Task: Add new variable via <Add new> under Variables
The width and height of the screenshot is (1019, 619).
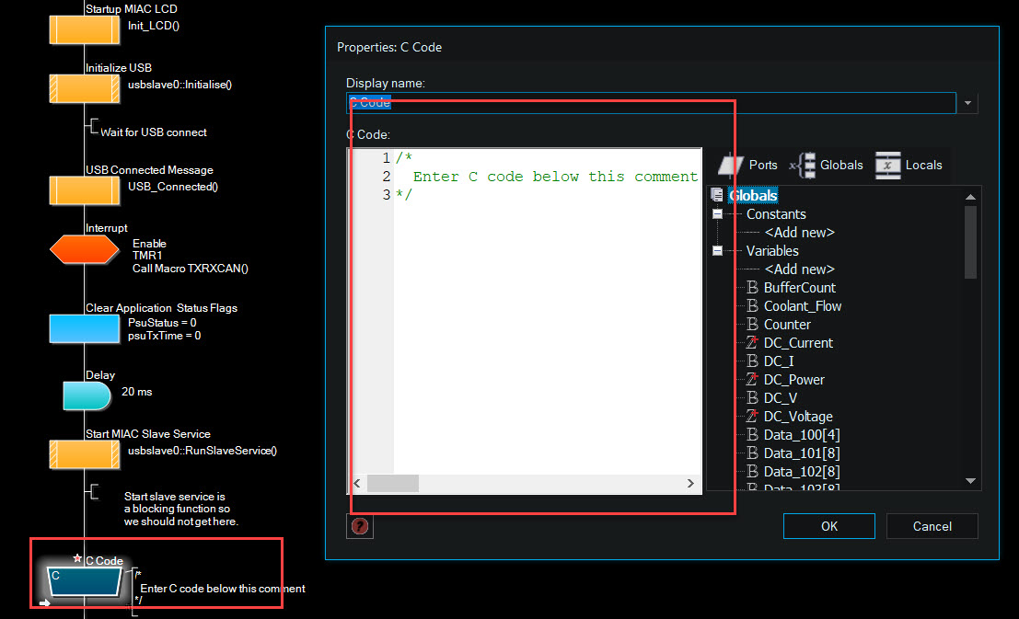Action: coord(799,269)
